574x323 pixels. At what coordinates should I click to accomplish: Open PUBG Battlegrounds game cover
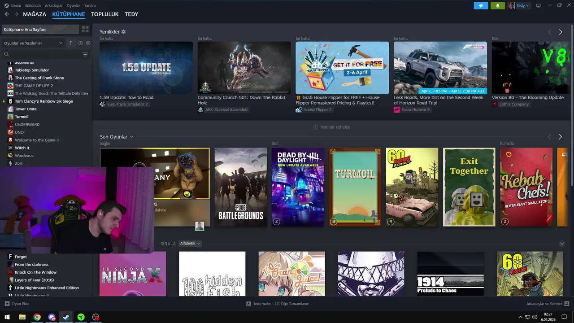point(241,187)
